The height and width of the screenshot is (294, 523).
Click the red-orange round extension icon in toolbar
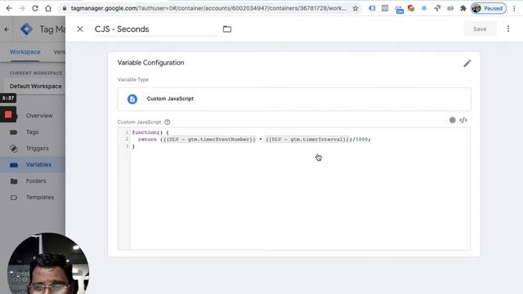click(x=411, y=8)
